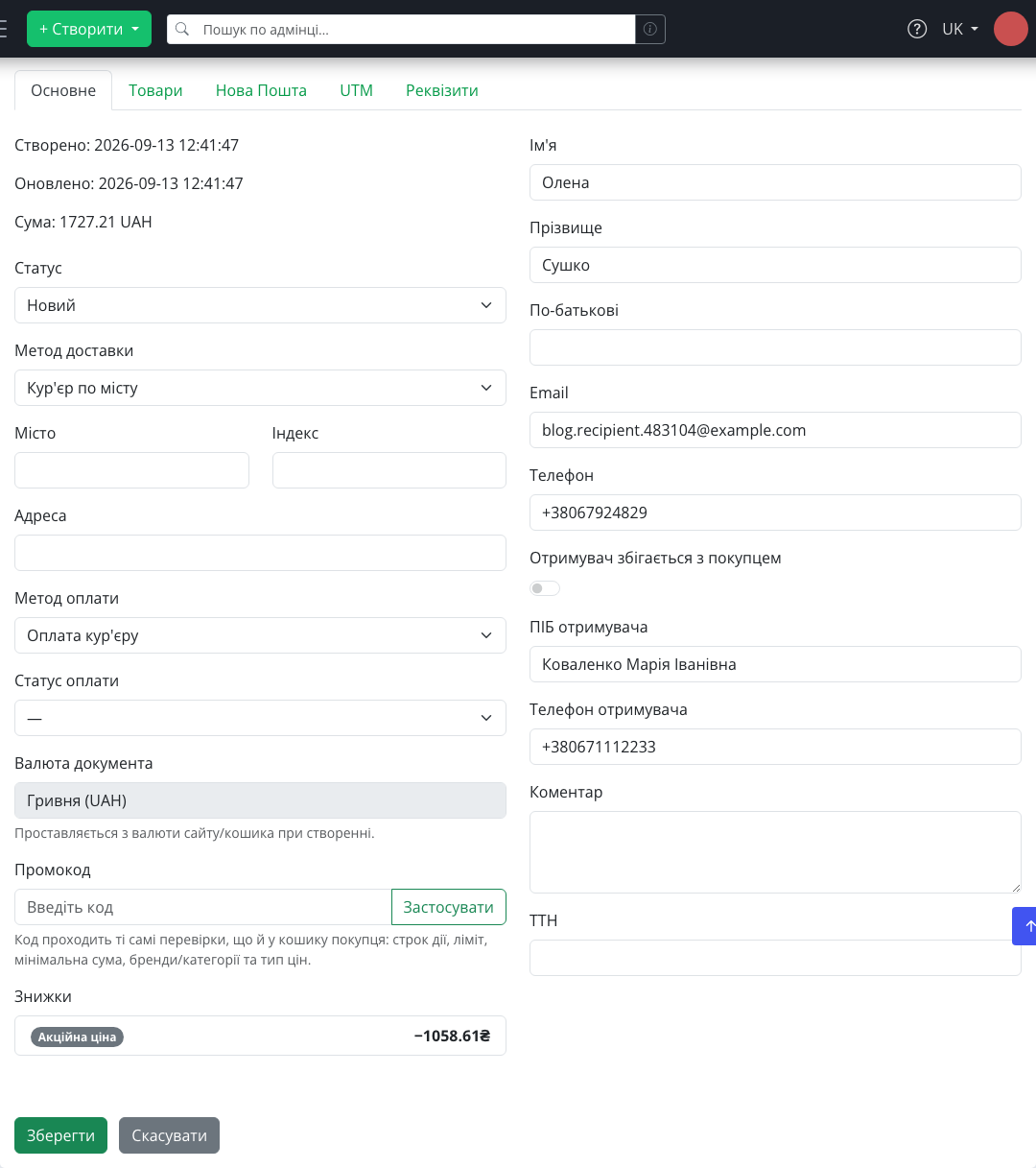Click the scroll-to-top arrow button
Screen dimensions: 1036x1168
click(x=1024, y=926)
